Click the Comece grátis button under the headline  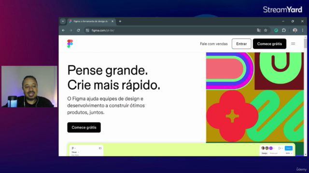pyautogui.click(x=84, y=127)
